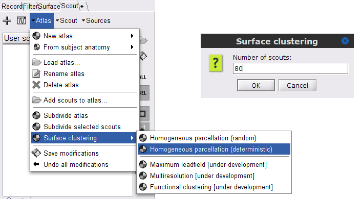Viewport: 362px width, 199px height.
Task: Select the crosshair scout creation icon
Action: pos(7,21)
